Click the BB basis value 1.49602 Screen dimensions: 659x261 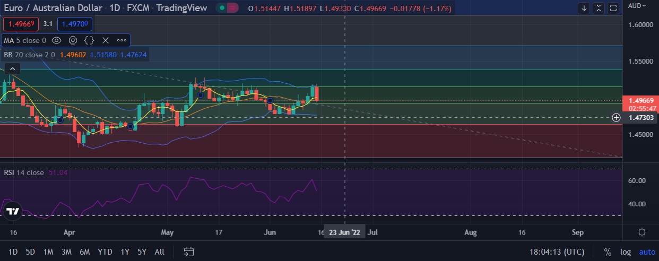click(72, 54)
